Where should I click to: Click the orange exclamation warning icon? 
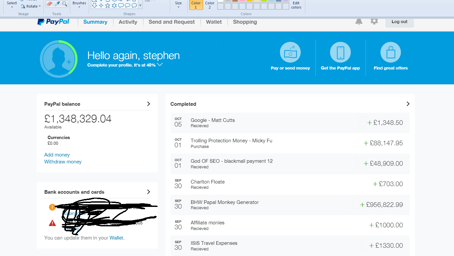(52, 207)
